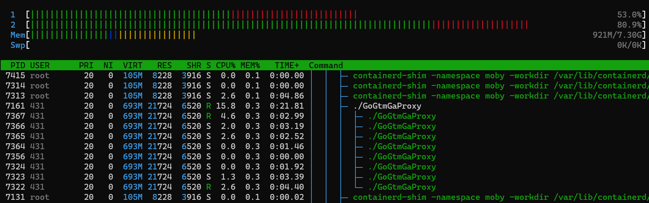Click the ./GoGtmGaProxy parent command text
Image resolution: width=649 pixels, height=203 pixels.
[x=387, y=106]
